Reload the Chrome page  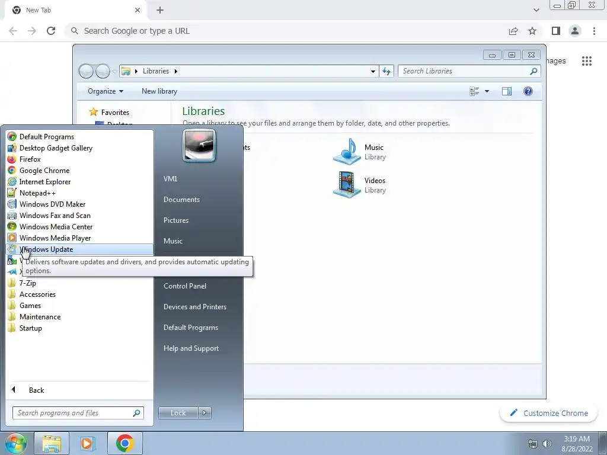click(x=51, y=31)
